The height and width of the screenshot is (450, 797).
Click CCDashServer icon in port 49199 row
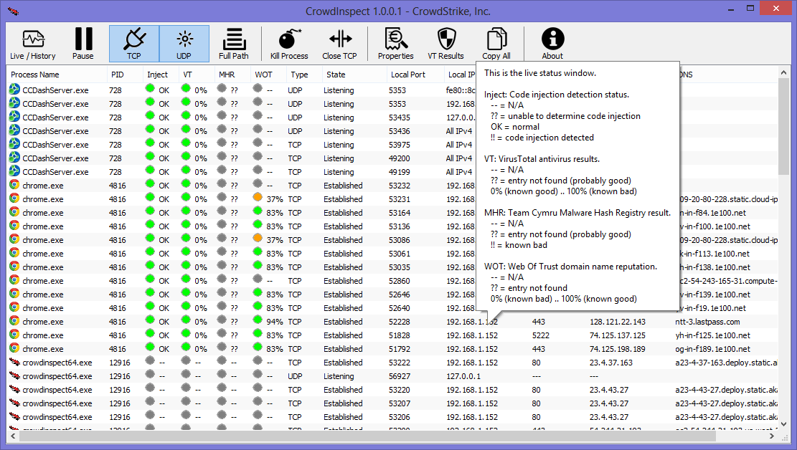14,171
